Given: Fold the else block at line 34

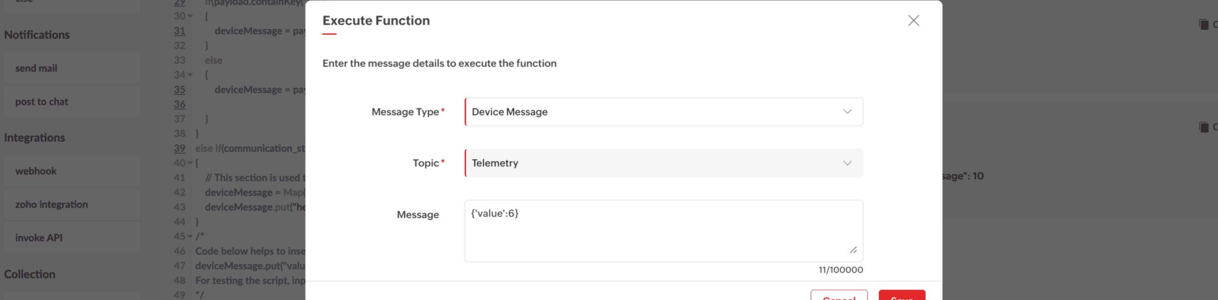Looking at the screenshot, I should pos(190,75).
